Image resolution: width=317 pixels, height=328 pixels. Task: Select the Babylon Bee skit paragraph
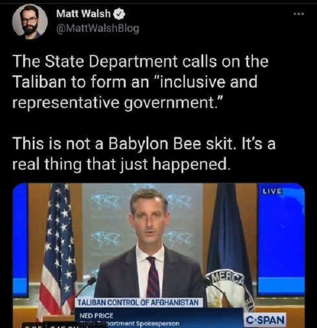pyautogui.click(x=144, y=154)
